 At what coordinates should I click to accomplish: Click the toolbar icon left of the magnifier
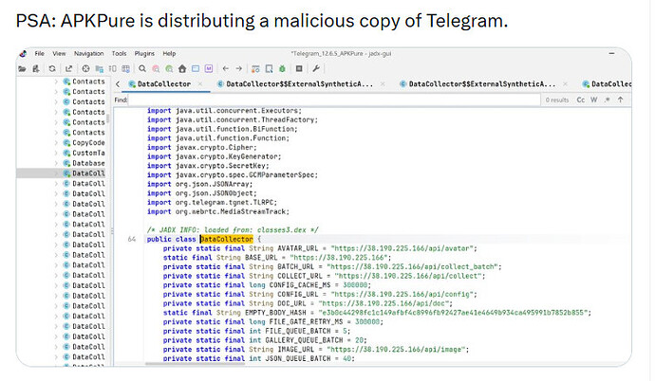click(x=125, y=69)
